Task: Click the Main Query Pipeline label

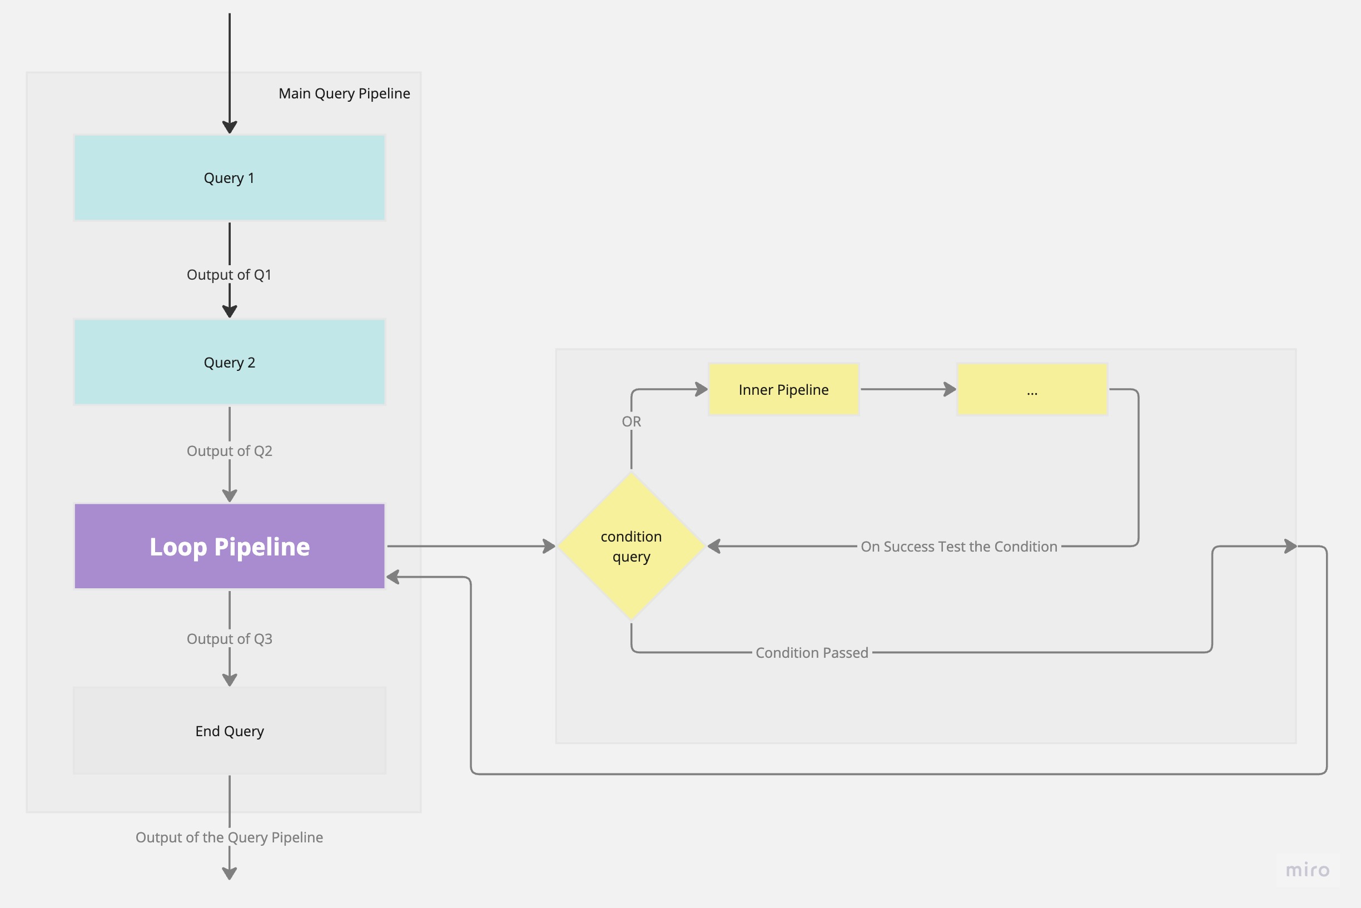Action: 345,93
